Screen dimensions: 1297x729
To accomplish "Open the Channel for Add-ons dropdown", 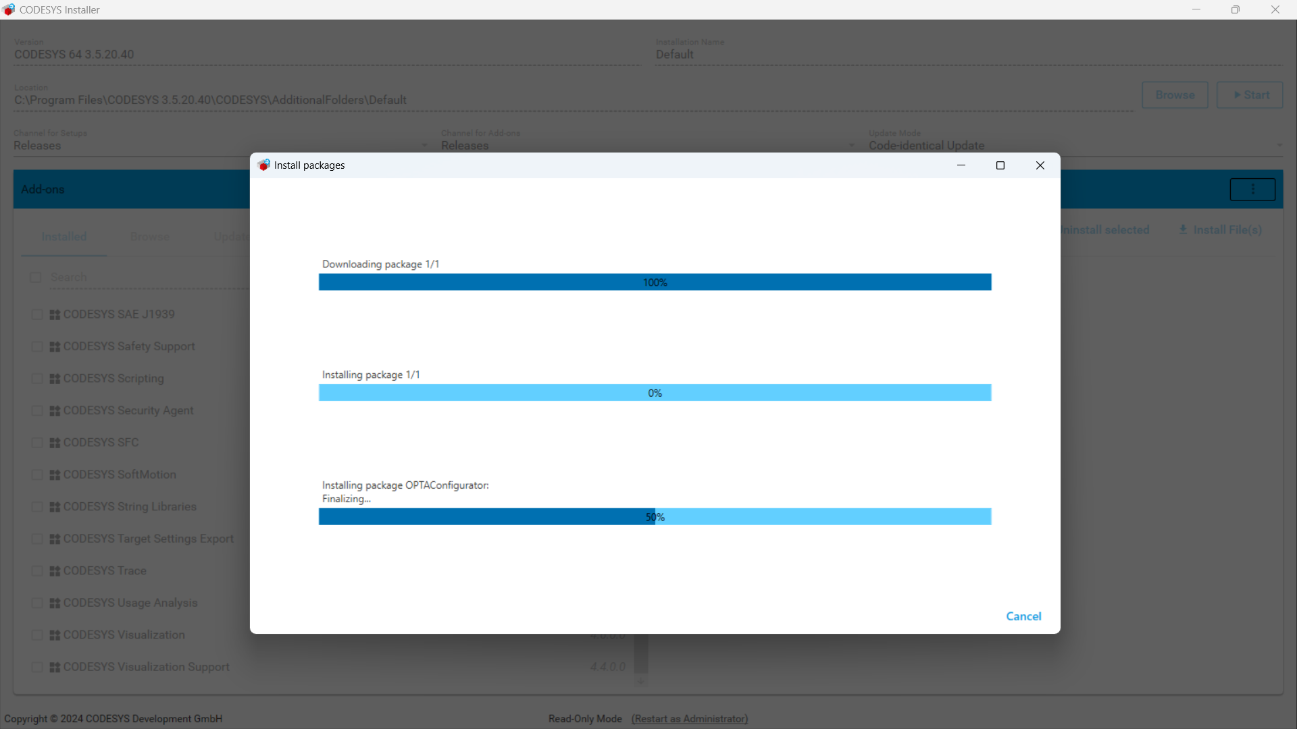I will 648,145.
